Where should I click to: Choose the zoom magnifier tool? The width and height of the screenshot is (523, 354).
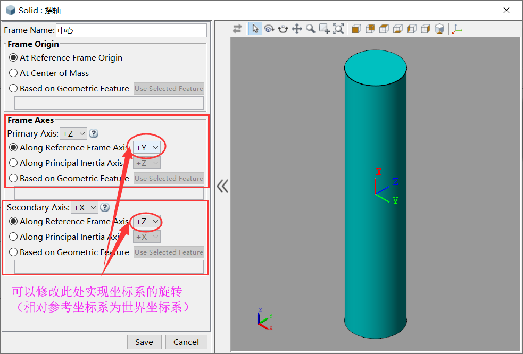click(310, 29)
